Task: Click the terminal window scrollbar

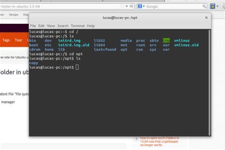Action: [x=210, y=82]
